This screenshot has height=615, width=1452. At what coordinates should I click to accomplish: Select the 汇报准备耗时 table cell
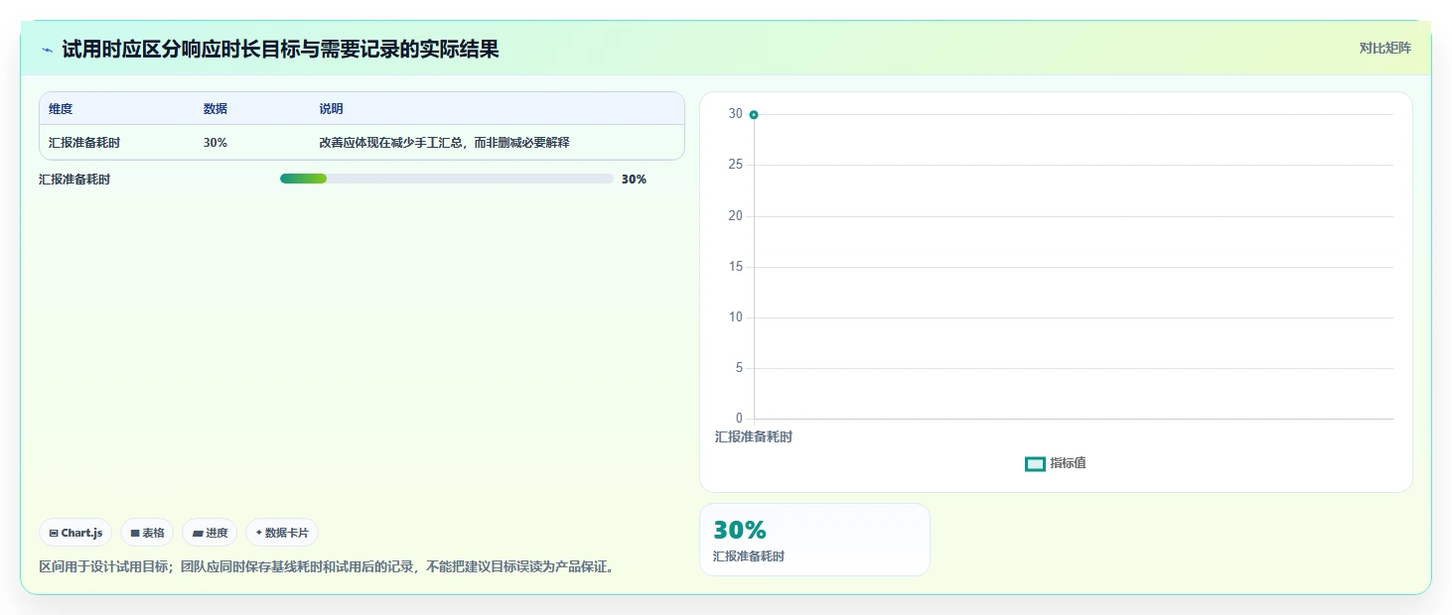coord(84,143)
